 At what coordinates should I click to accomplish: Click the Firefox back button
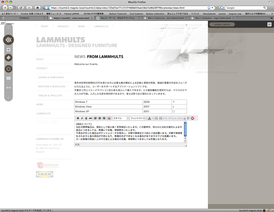(5, 8)
